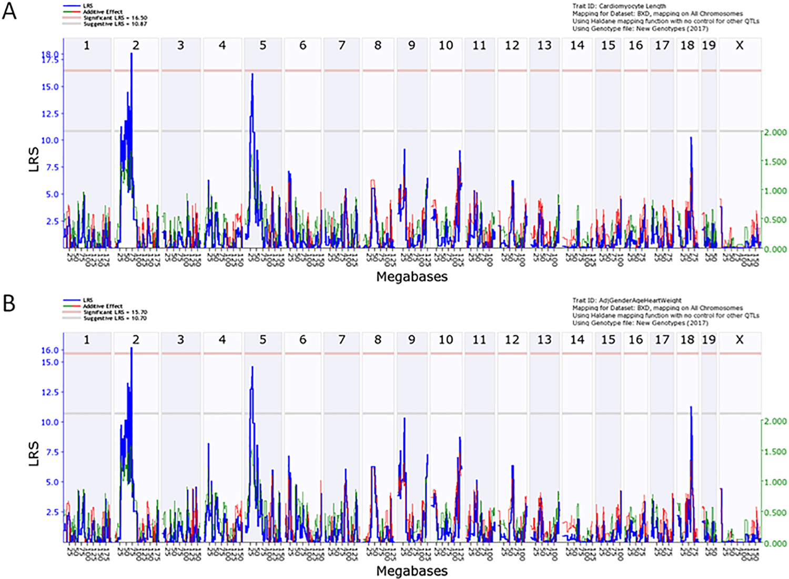Click chromosome 16 label in panel B
Screen dimensions: 789x579
(x=635, y=340)
